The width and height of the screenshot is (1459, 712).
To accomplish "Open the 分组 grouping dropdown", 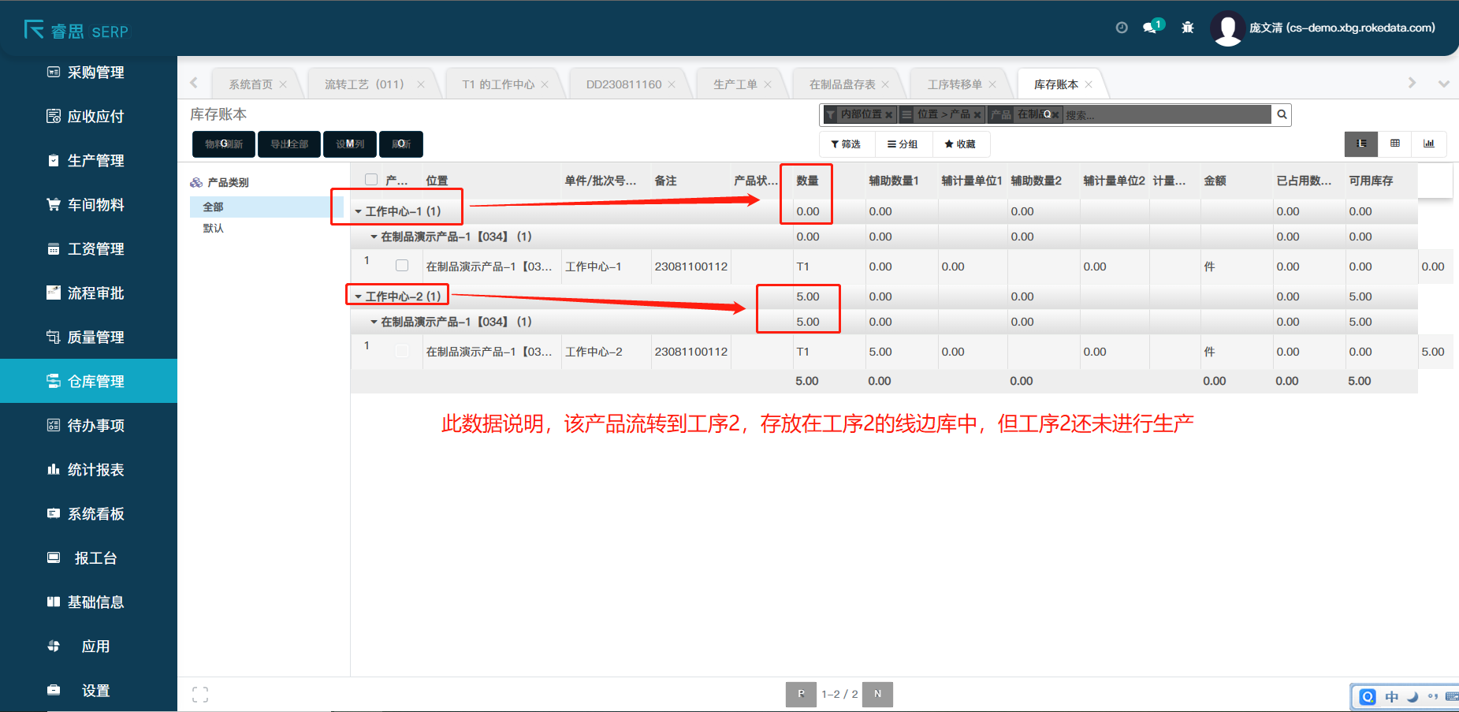I will pos(902,144).
